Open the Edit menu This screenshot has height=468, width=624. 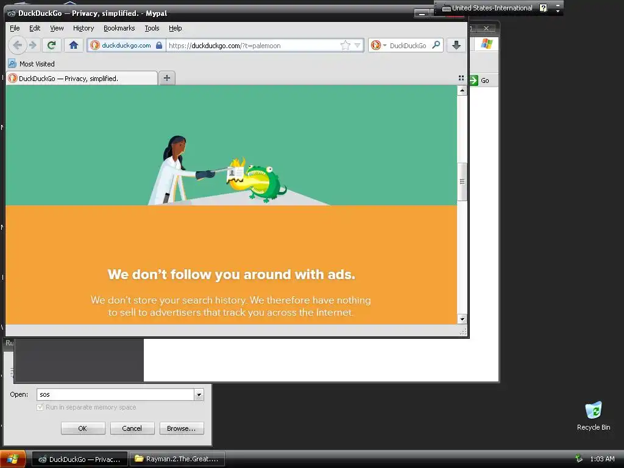coord(35,28)
